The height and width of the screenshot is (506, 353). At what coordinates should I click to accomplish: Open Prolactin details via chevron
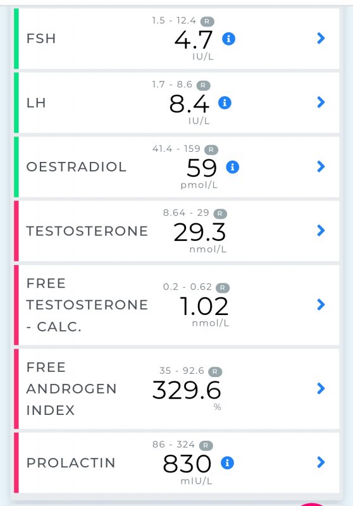click(x=321, y=462)
